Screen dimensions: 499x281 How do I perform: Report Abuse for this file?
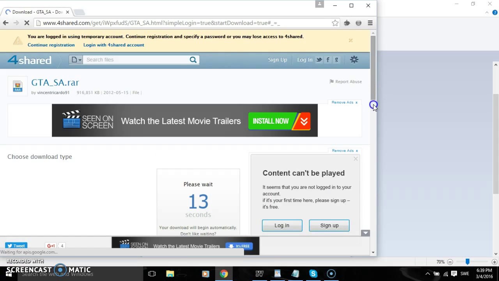point(345,82)
